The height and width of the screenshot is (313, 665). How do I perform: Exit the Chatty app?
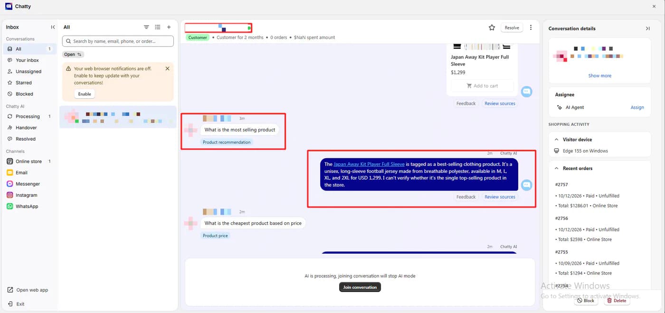click(x=16, y=304)
